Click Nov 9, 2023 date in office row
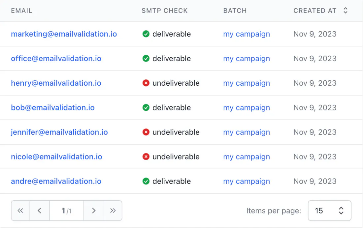 click(315, 59)
